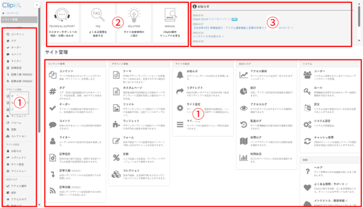
Task: Click the マイページ breadcrumb link
Action: point(12,13)
